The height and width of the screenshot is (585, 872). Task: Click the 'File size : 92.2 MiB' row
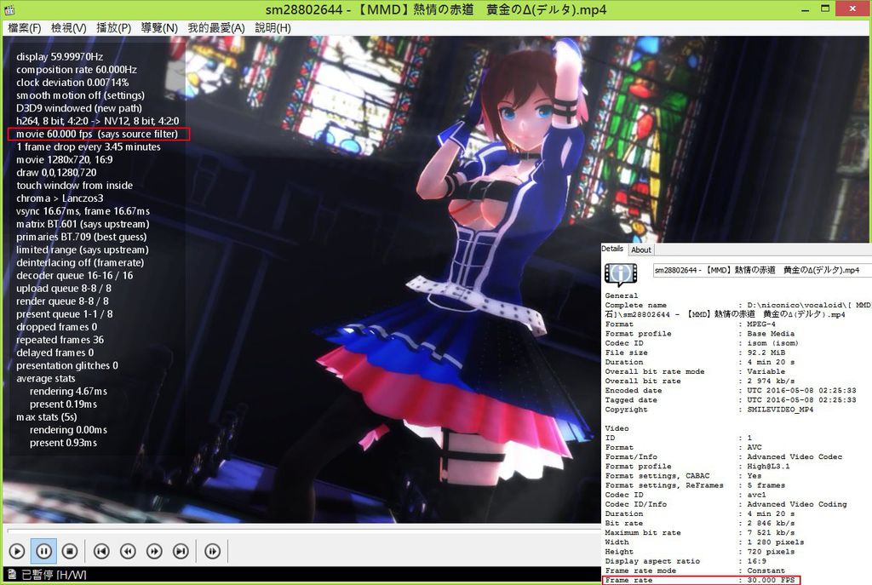pos(695,353)
